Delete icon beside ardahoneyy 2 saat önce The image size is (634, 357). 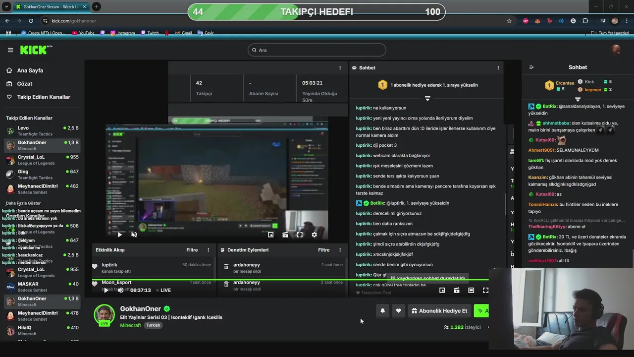pos(226,284)
